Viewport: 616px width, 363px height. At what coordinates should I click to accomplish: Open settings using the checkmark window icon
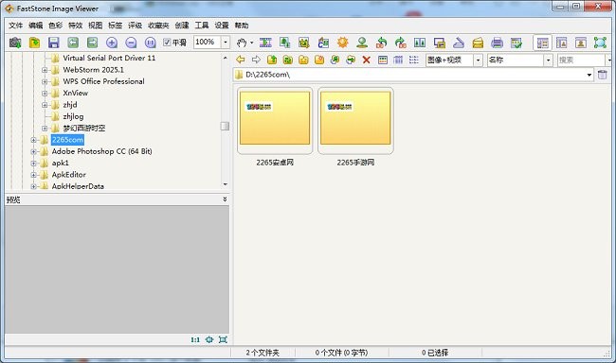click(516, 43)
